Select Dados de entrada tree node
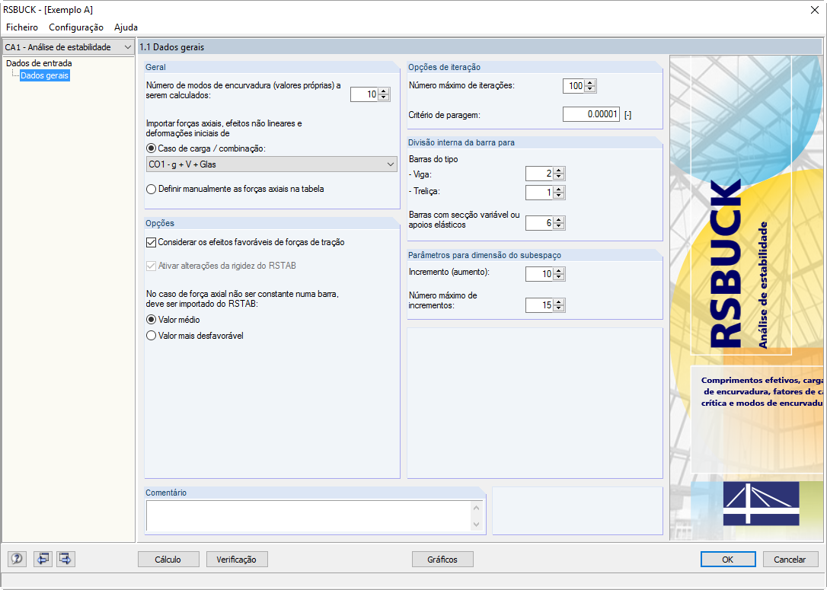Image resolution: width=827 pixels, height=590 pixels. point(39,63)
